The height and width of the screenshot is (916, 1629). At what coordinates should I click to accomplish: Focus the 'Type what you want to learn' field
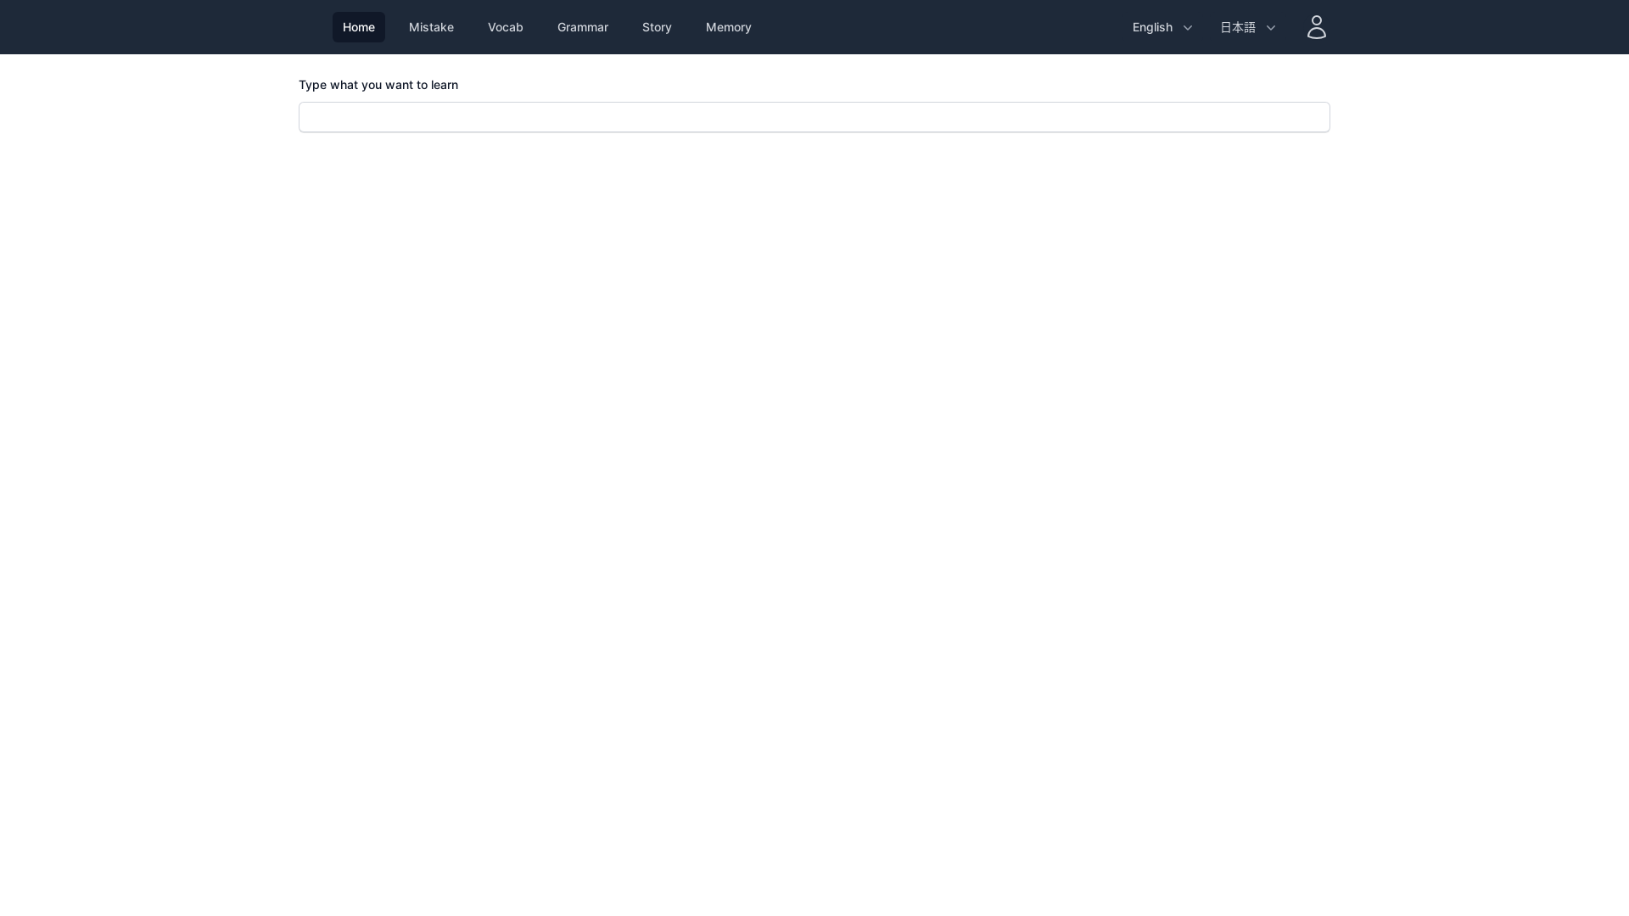pos(814,117)
